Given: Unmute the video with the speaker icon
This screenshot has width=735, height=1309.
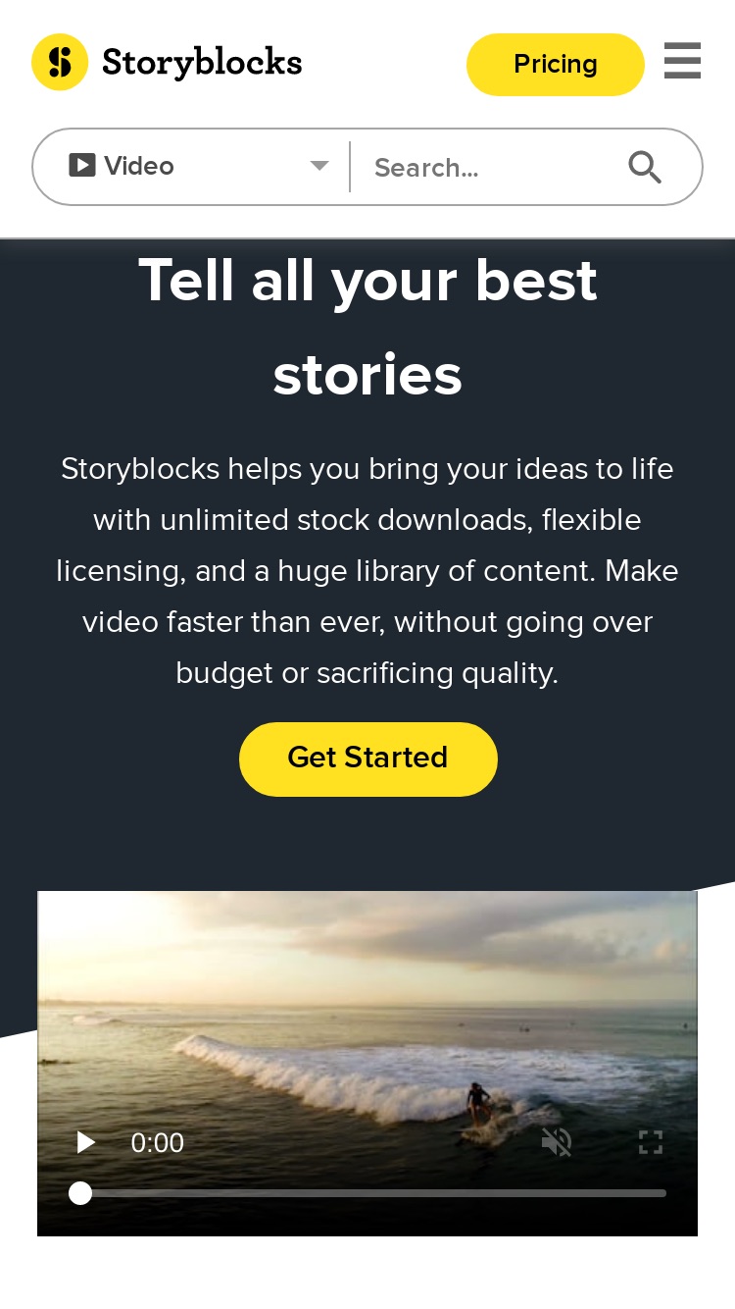Looking at the screenshot, I should pos(557,1142).
